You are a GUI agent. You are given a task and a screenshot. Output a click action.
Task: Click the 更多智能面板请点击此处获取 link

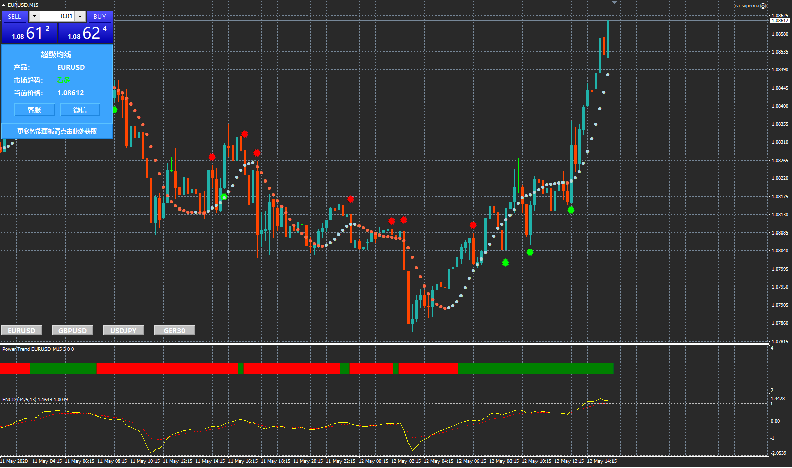coord(57,131)
